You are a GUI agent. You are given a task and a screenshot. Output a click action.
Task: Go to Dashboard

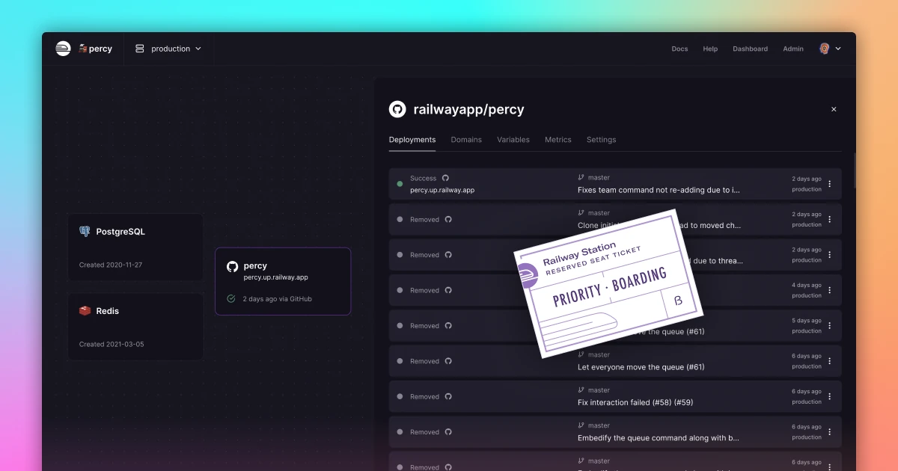pyautogui.click(x=750, y=49)
